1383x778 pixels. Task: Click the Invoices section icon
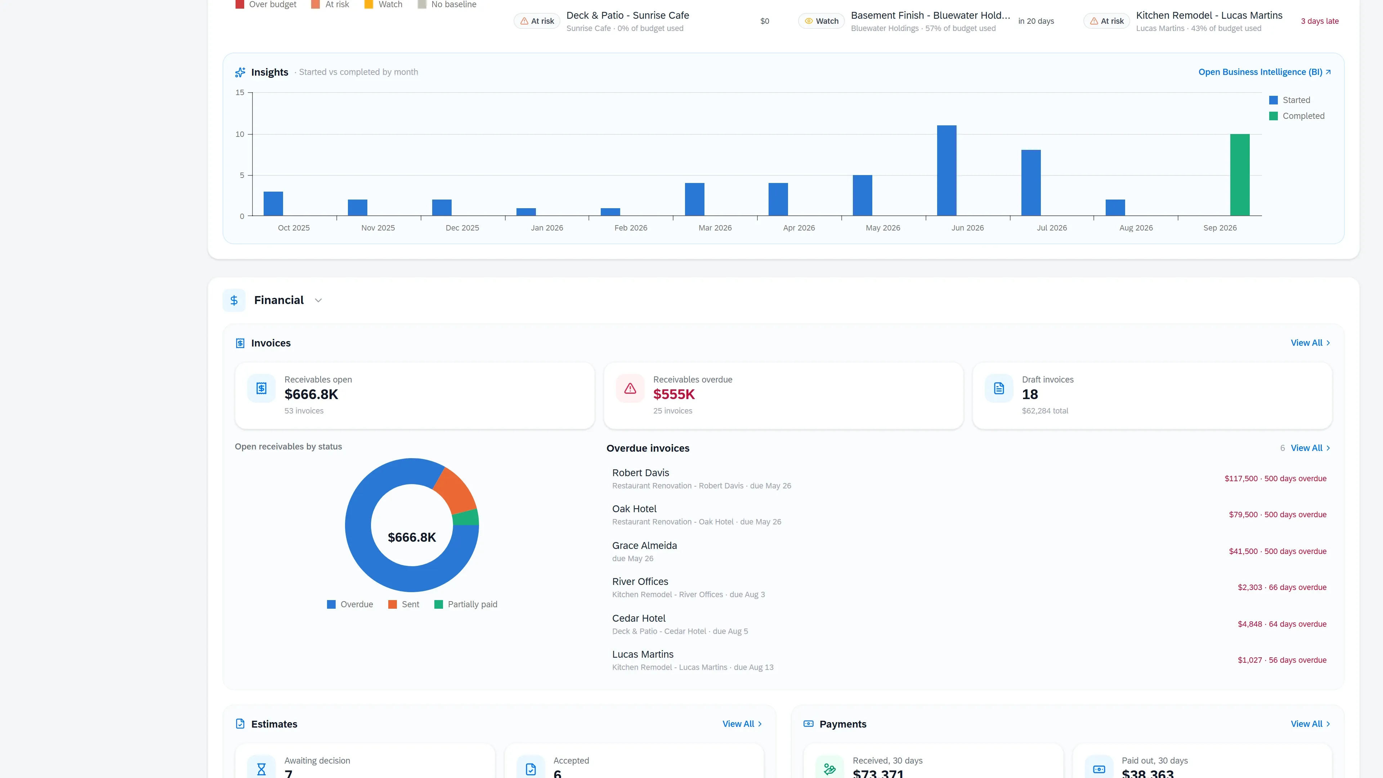point(240,343)
